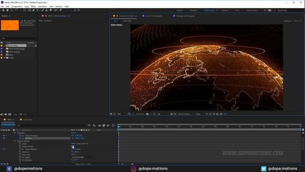Select the Zoom magnifier tool
Image resolution: width=305 pixels, height=172 pixels.
pos(11,10)
